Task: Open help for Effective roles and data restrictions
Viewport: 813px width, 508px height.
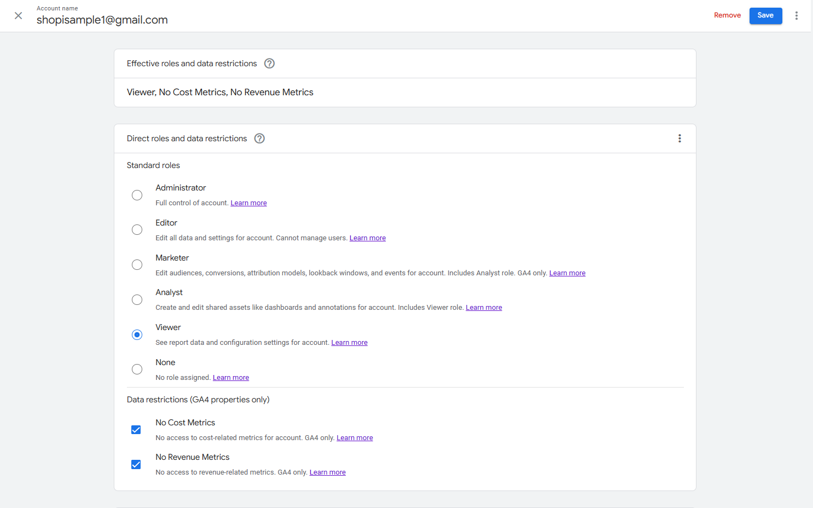Action: [270, 63]
